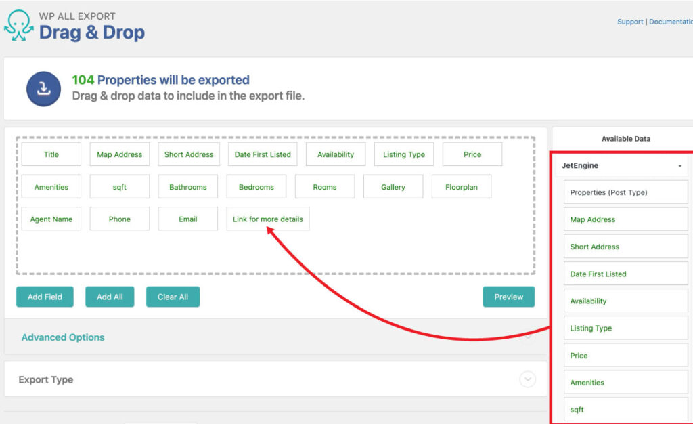The image size is (693, 424).
Task: Select the Title field pill
Action: (51, 154)
